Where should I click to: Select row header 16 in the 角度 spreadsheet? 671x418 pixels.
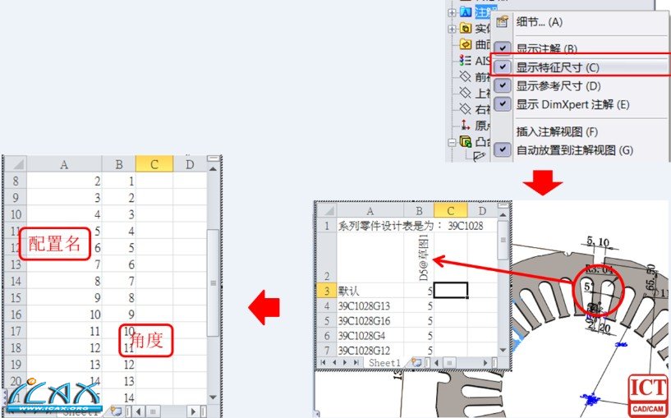(16, 315)
